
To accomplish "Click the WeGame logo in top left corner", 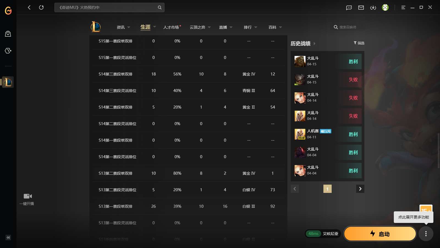I will [x=8, y=10].
